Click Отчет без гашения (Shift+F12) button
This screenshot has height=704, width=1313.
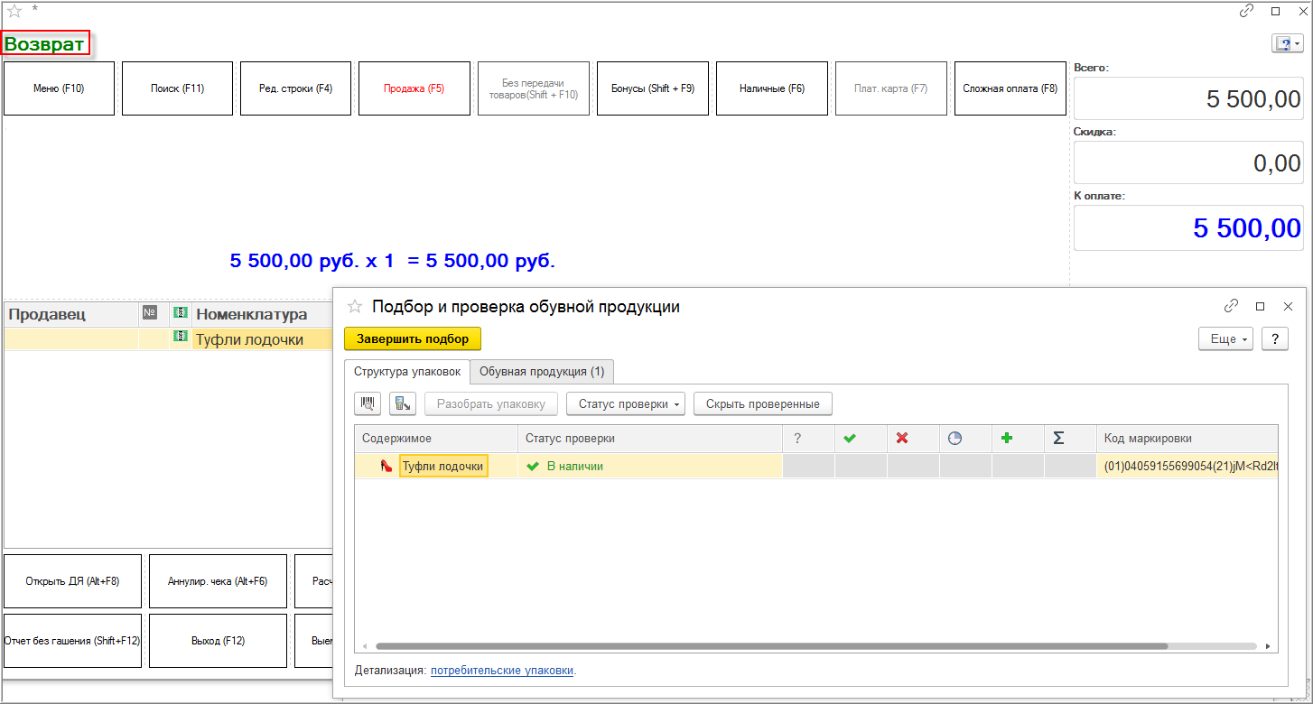(x=72, y=641)
